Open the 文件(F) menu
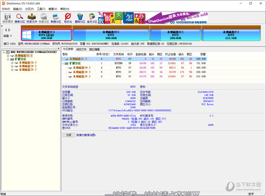The height and width of the screenshot is (196, 266). coord(6,9)
